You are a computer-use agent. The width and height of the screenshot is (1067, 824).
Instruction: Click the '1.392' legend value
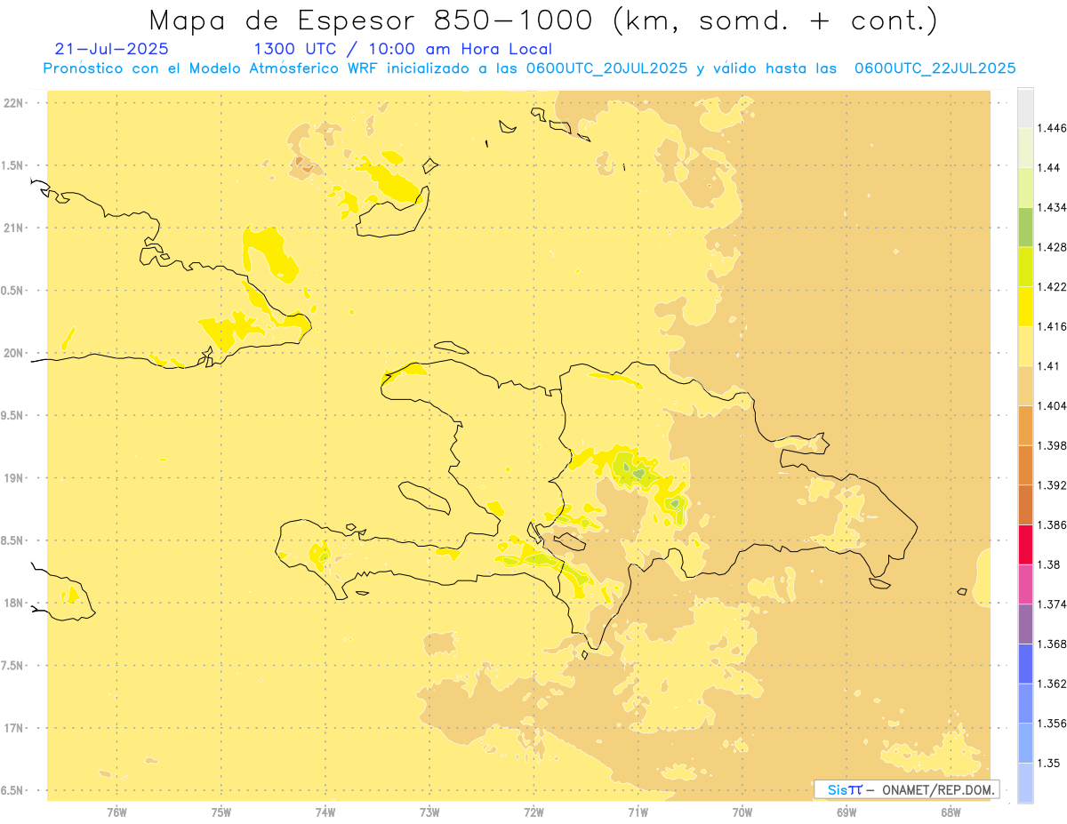(x=1052, y=484)
